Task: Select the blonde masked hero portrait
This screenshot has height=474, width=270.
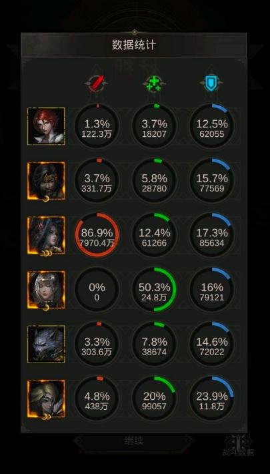Action: (x=46, y=399)
